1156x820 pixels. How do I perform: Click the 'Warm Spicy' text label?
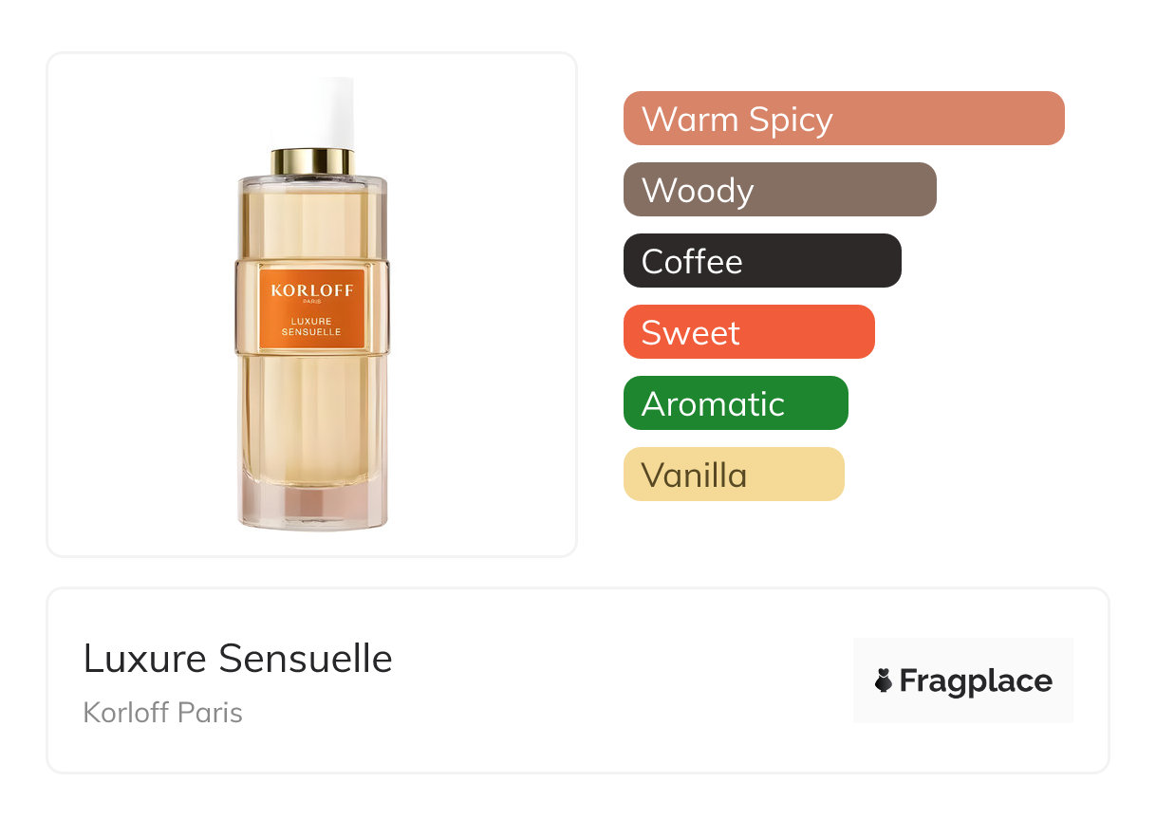click(737, 120)
